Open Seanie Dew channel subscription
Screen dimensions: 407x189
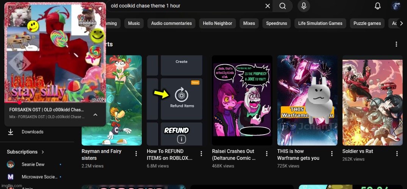[33, 164]
